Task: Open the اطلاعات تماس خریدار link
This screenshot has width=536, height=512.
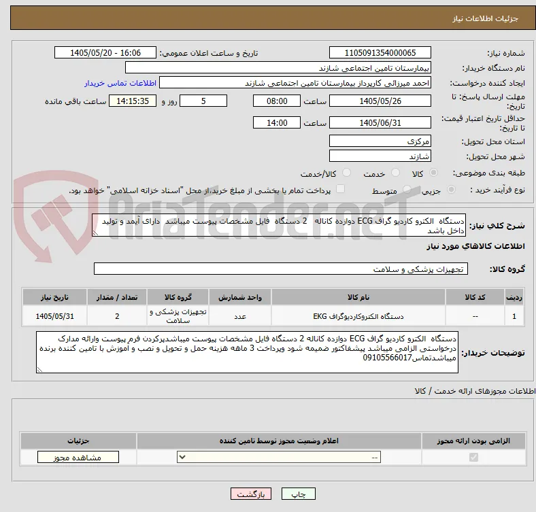Action: (120, 83)
